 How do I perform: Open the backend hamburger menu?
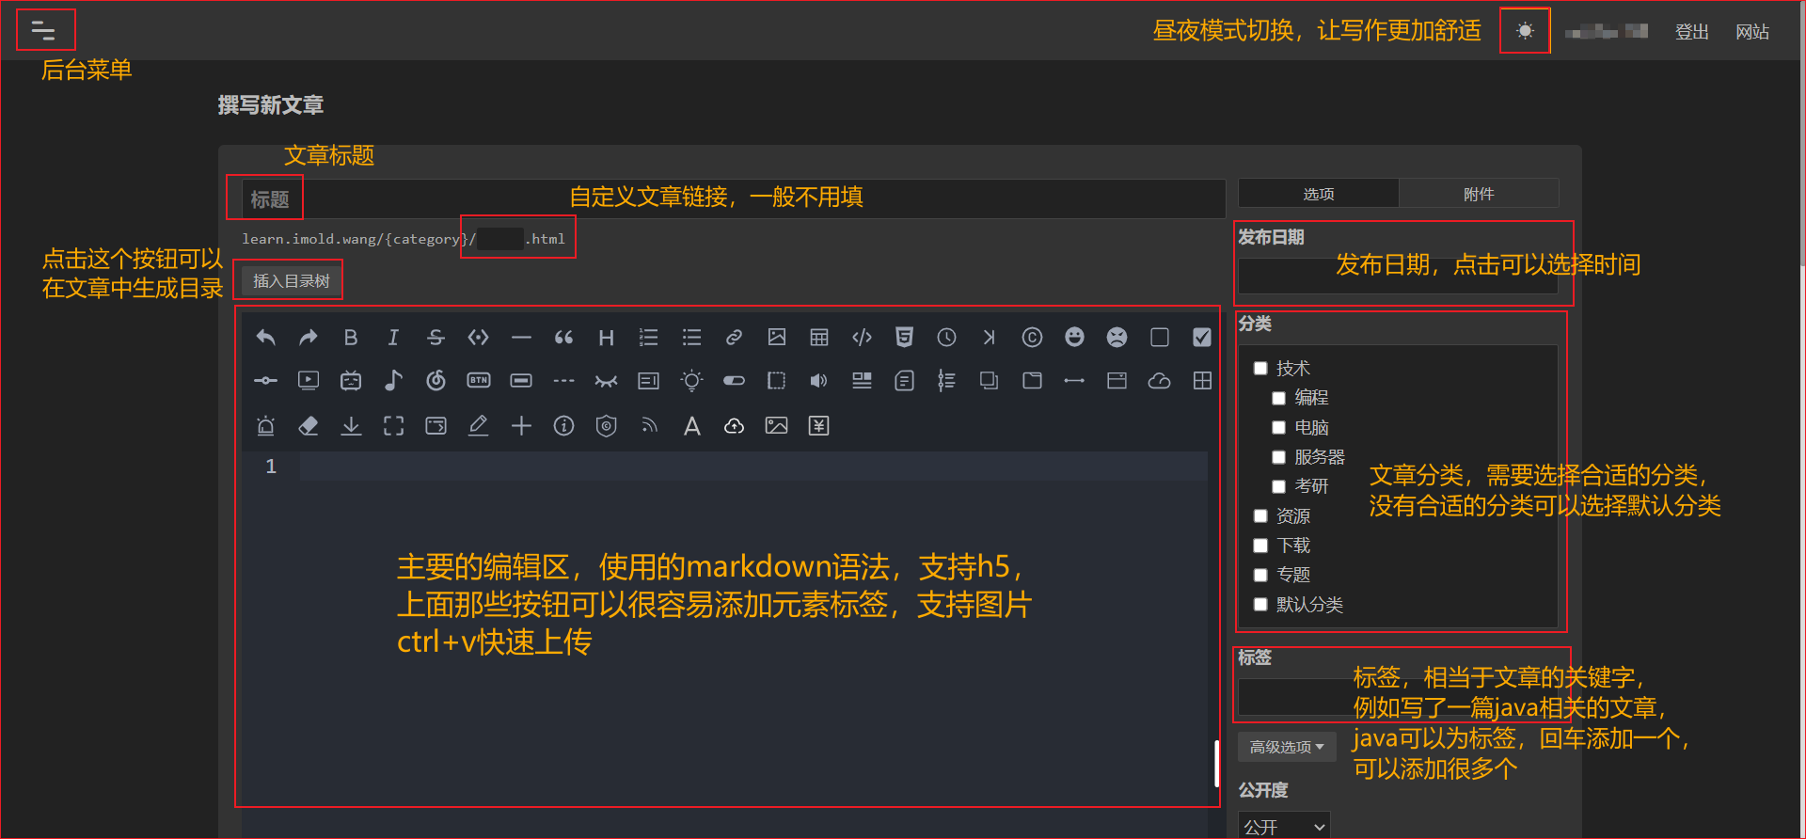coord(43,30)
